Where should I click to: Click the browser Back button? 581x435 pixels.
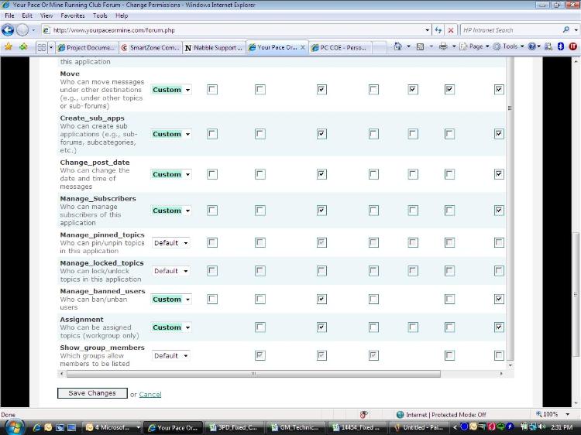9,30
